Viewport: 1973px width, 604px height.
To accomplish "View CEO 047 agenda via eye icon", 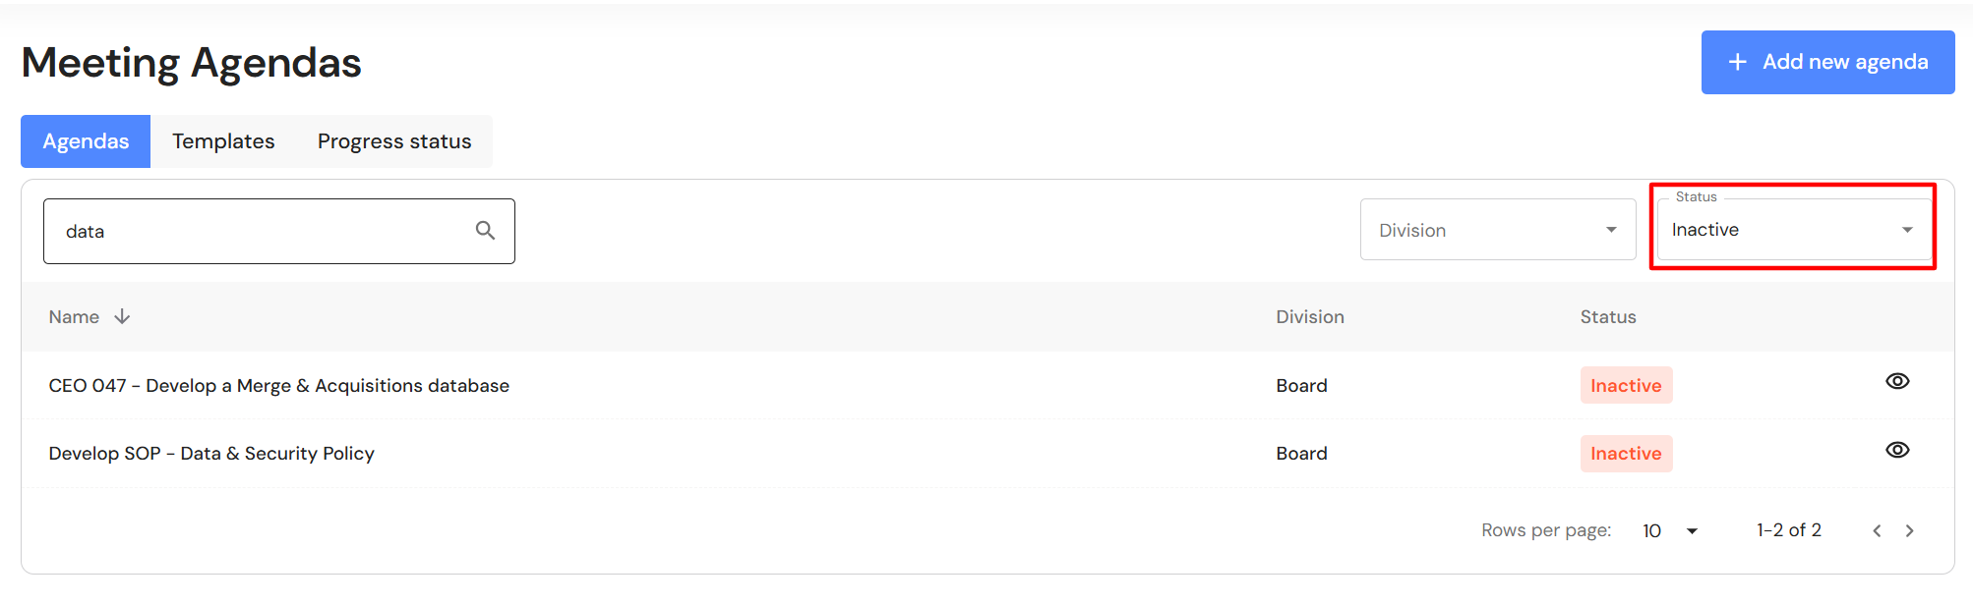I will 1897,381.
